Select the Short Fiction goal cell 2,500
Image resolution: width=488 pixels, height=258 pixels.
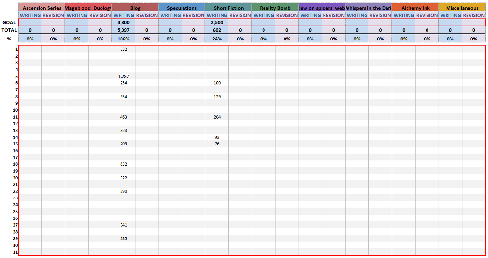[x=217, y=22]
